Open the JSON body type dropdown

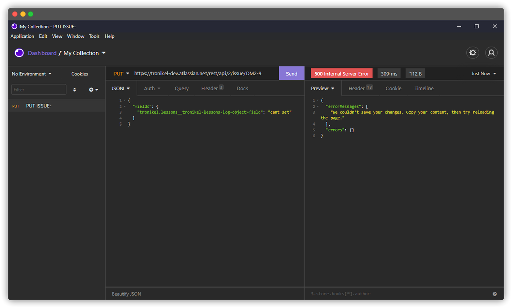120,89
